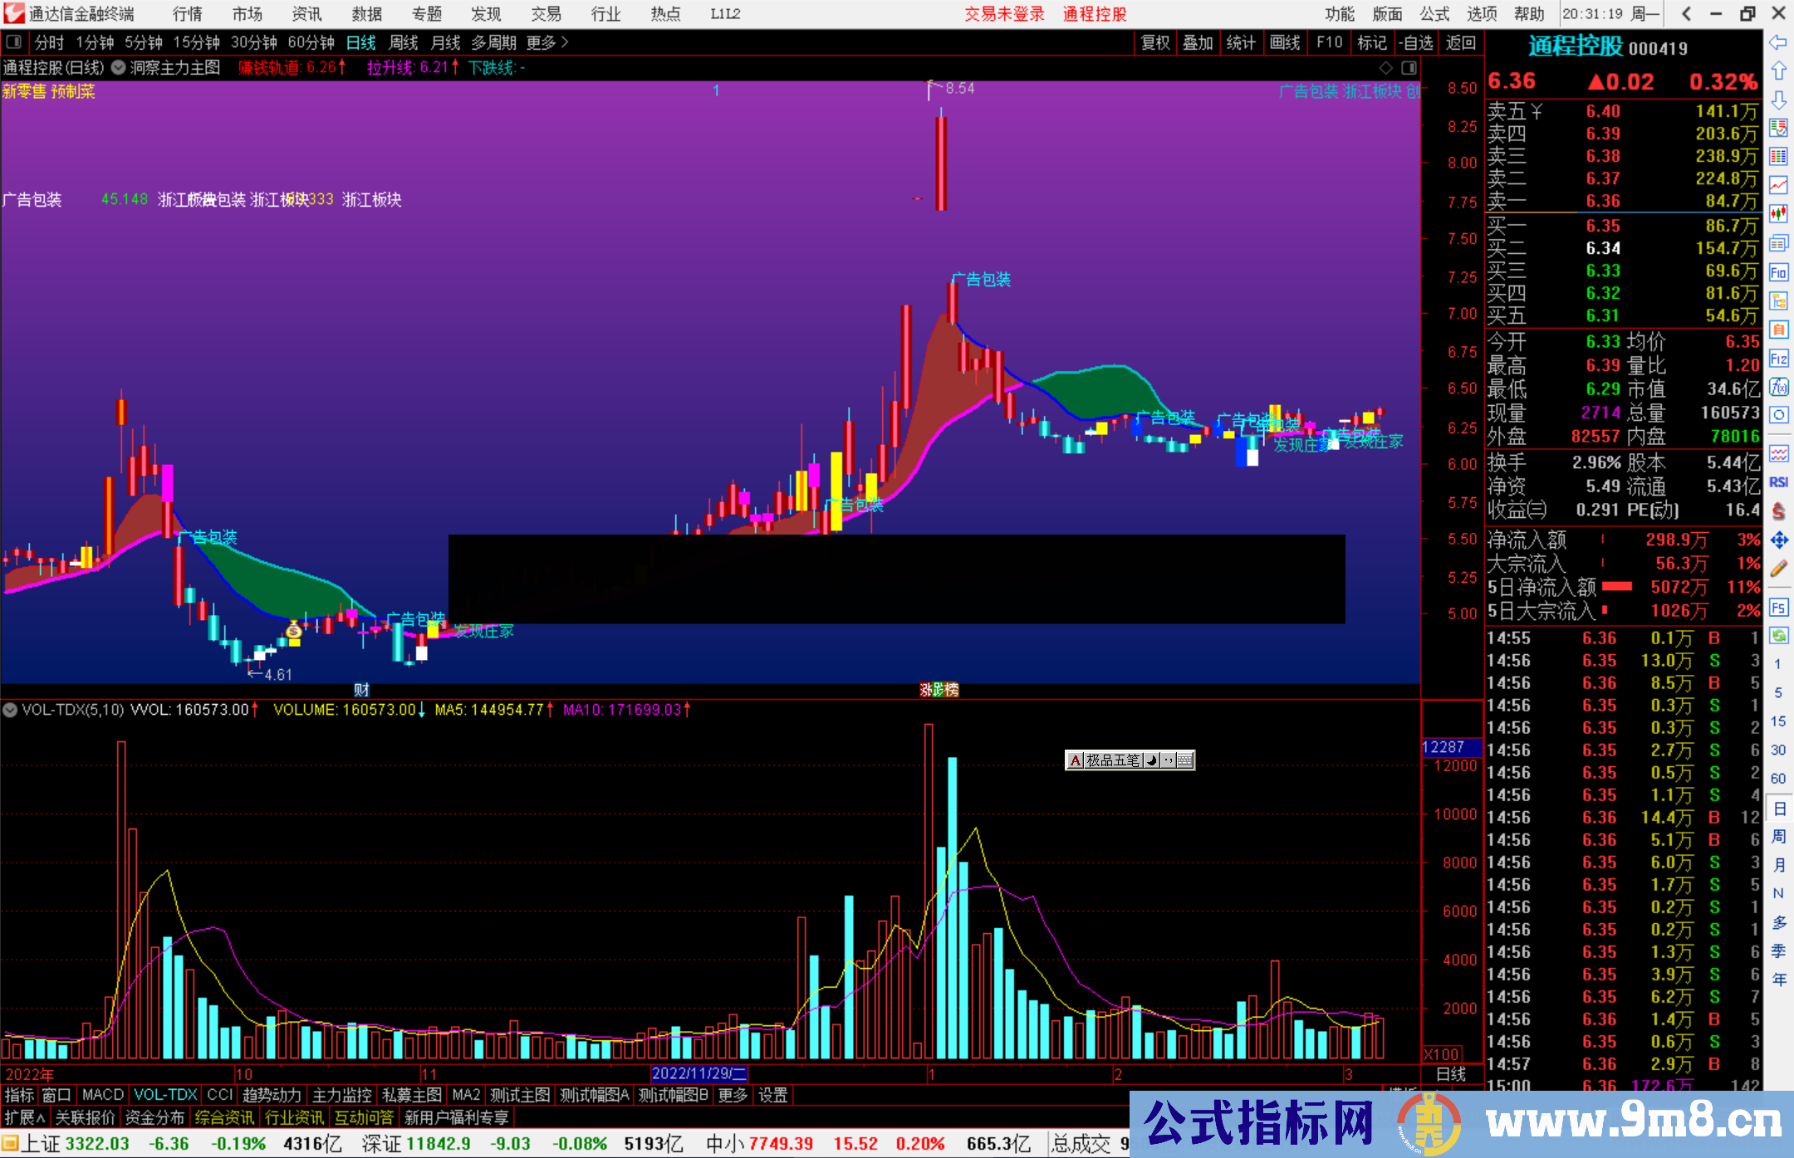
Task: Click the red S dollar icon in the sidebar
Action: (x=1778, y=511)
